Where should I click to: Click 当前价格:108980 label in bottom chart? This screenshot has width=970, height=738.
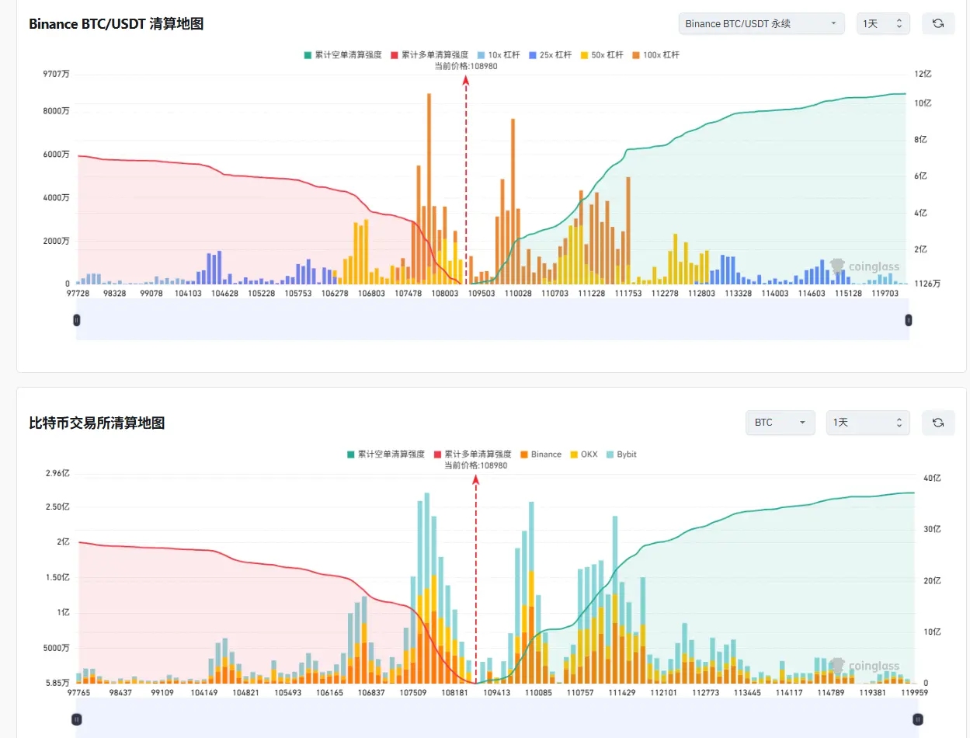click(475, 465)
